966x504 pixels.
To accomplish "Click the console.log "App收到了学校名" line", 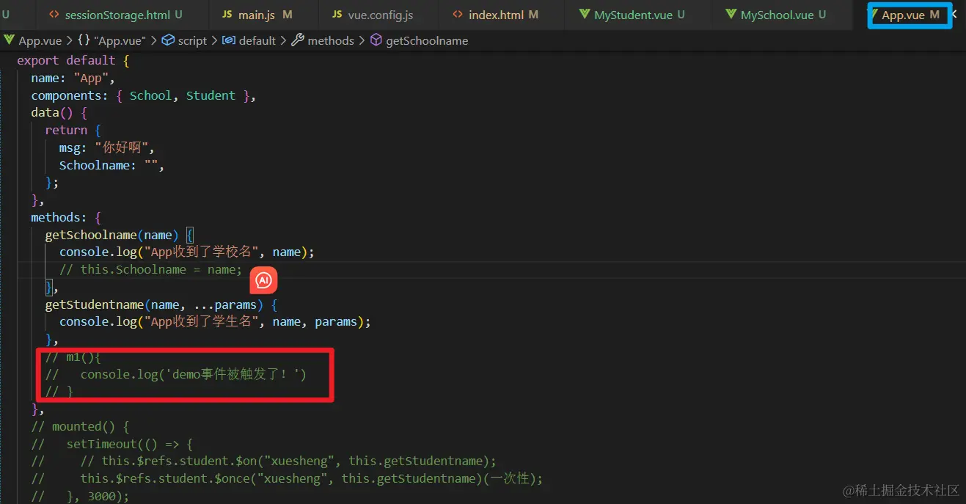I will click(x=187, y=252).
